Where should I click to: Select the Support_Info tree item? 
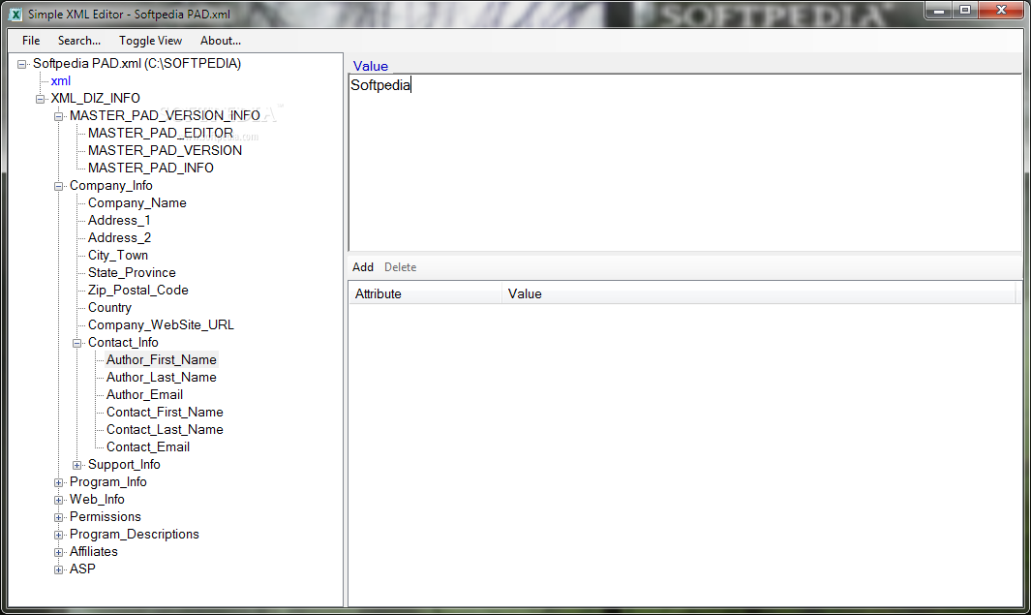[x=124, y=464]
